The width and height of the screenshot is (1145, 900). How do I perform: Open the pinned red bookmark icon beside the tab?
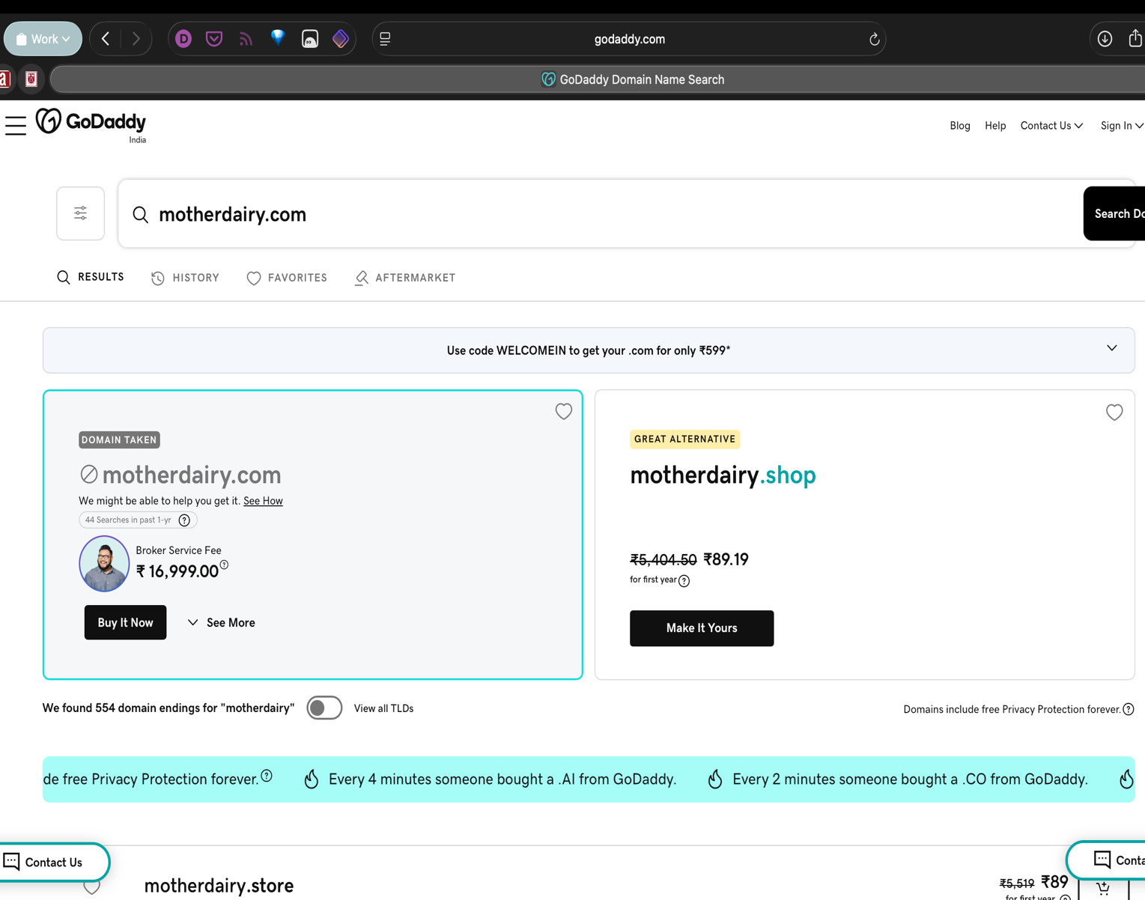[x=31, y=79]
